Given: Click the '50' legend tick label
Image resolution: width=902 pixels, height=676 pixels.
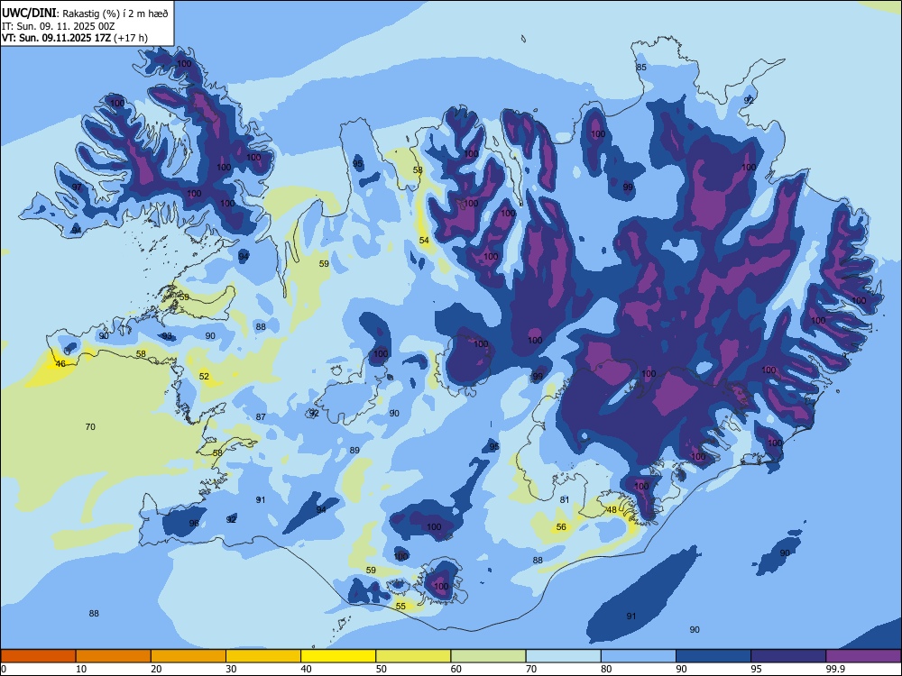Looking at the screenshot, I should [382, 669].
